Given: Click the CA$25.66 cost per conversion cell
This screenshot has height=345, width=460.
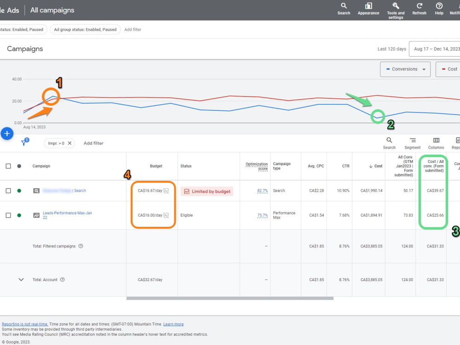Looking at the screenshot, I should [x=435, y=215].
